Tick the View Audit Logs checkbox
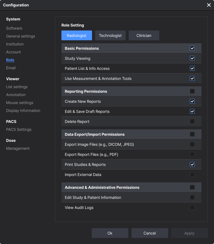 (x=192, y=207)
